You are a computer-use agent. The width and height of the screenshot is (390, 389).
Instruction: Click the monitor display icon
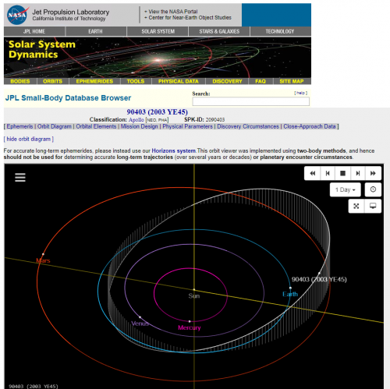pos(373,206)
